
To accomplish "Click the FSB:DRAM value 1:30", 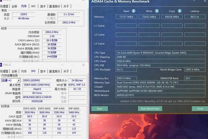I will [x=52, y=36].
